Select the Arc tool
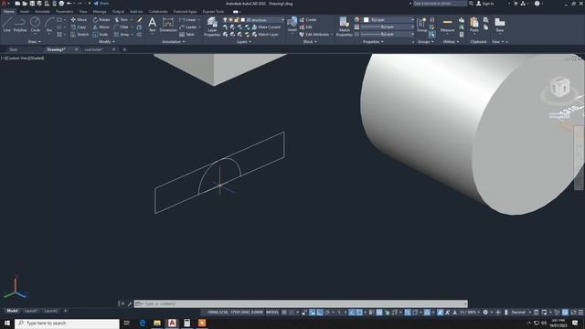Screen dimensions: 585x329 [49, 25]
